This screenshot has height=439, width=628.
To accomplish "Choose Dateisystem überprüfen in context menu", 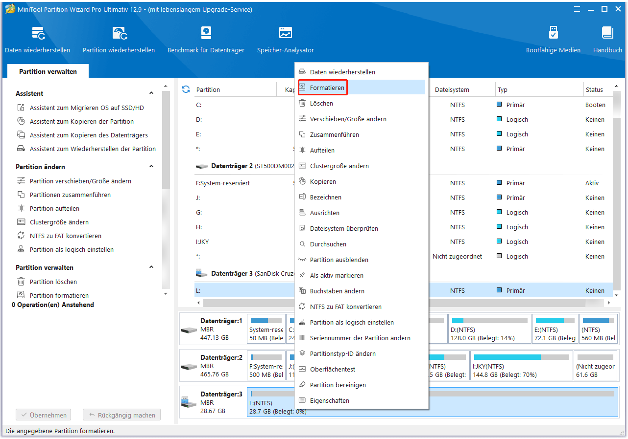I will [362, 228].
